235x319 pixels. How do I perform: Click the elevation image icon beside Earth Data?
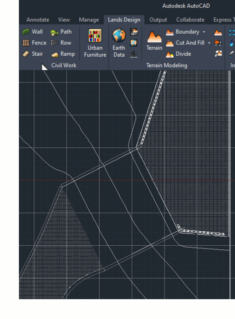[134, 32]
